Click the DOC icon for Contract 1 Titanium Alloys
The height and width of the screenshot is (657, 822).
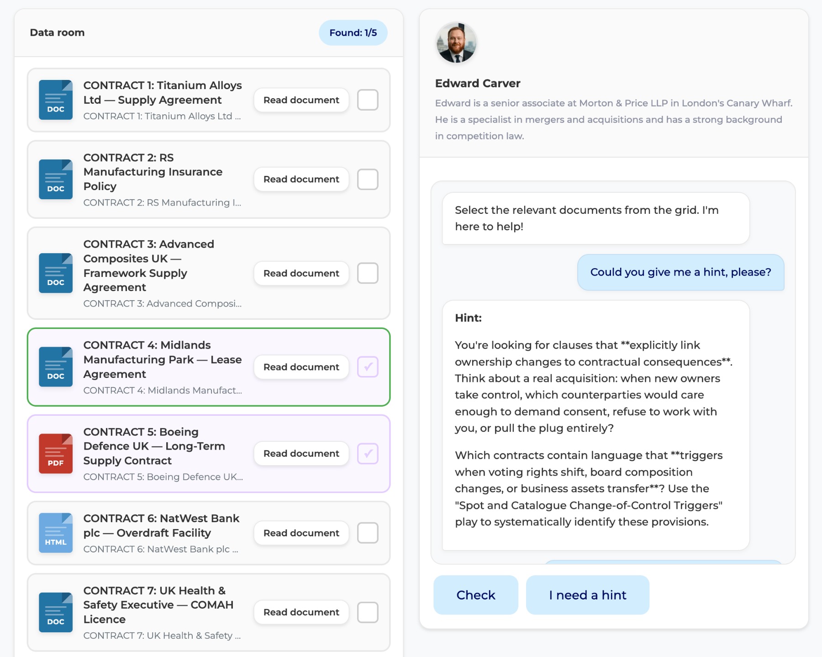pos(56,100)
